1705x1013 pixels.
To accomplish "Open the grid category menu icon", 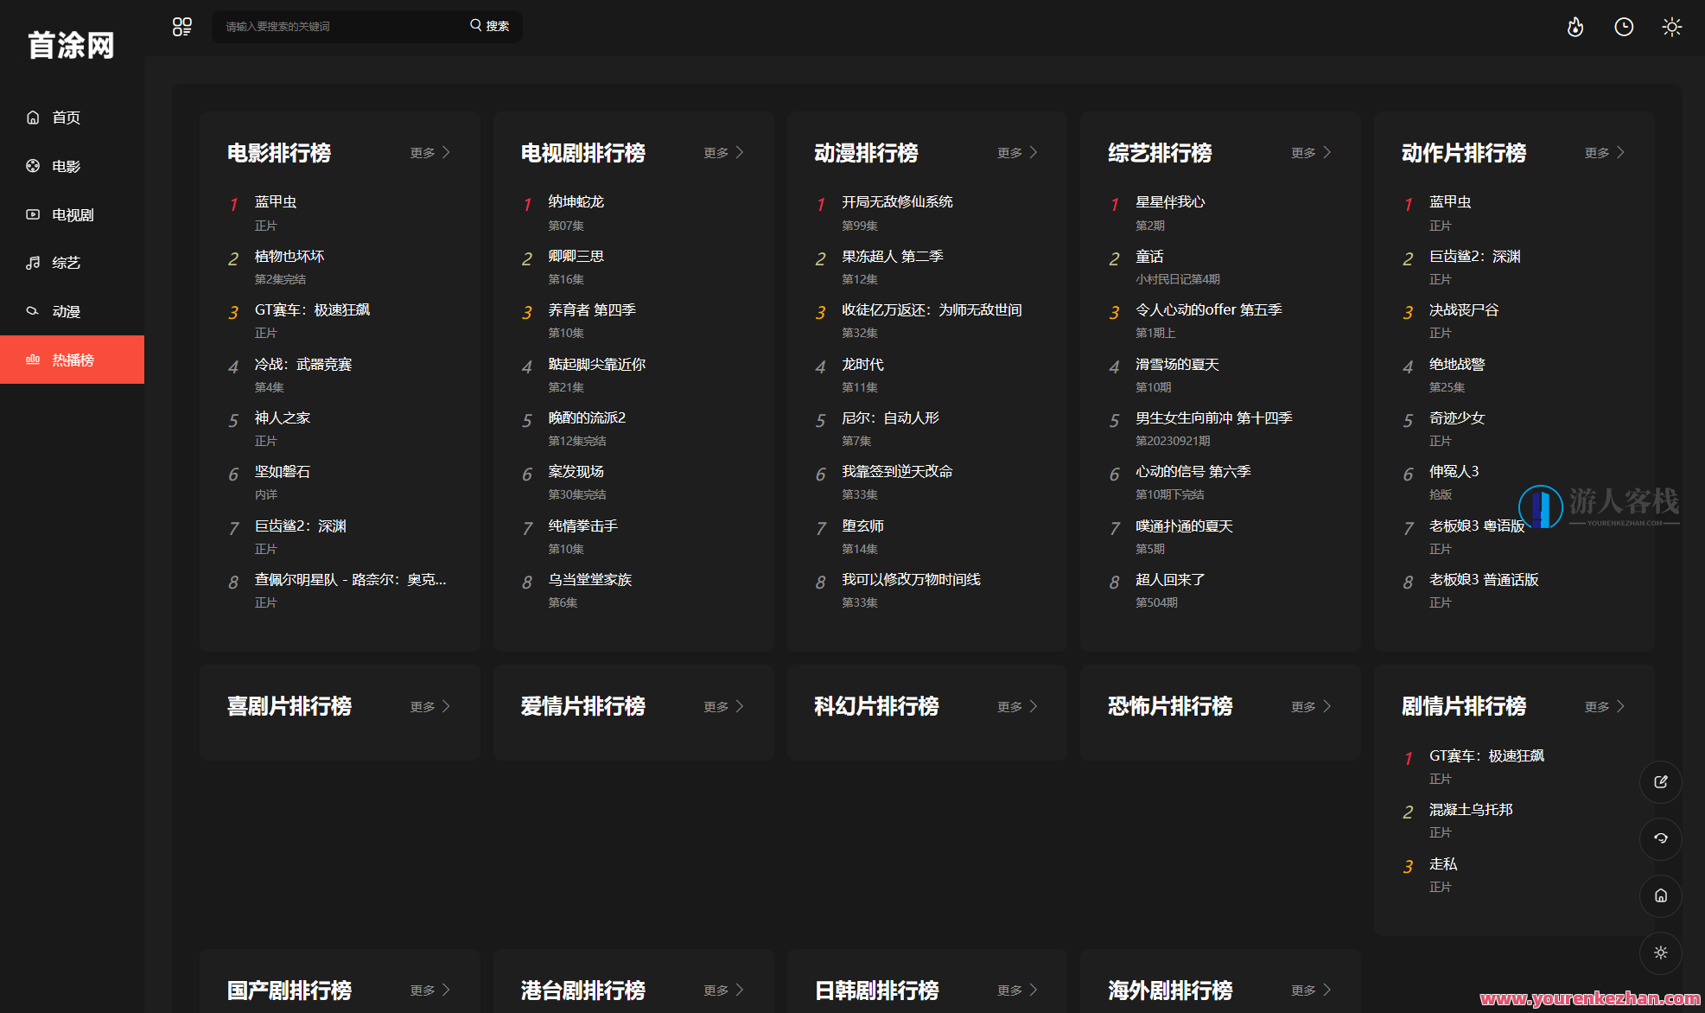I will coord(181,27).
